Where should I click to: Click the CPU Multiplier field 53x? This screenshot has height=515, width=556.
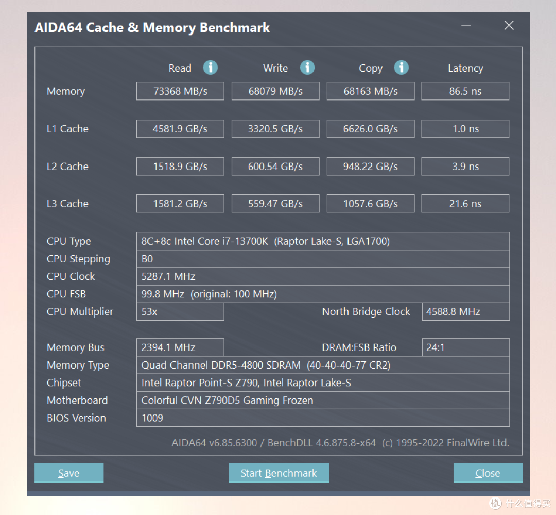tap(180, 311)
